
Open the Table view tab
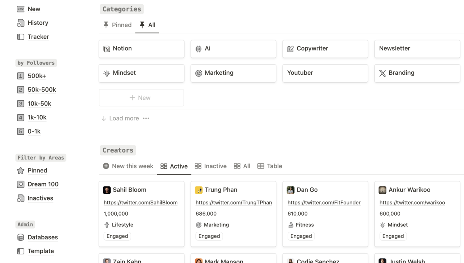tap(270, 166)
